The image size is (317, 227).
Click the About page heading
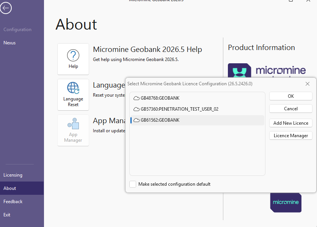click(x=76, y=25)
